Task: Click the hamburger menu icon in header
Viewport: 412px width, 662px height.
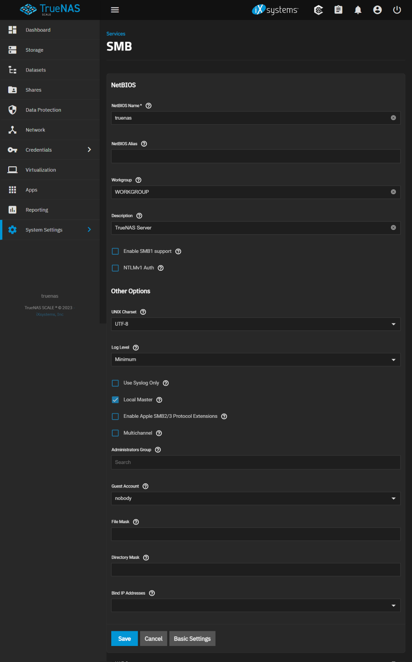Action: (x=115, y=10)
